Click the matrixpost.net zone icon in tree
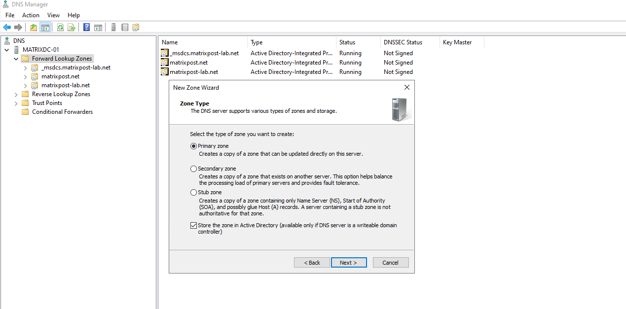The width and height of the screenshot is (626, 309). pyautogui.click(x=35, y=76)
